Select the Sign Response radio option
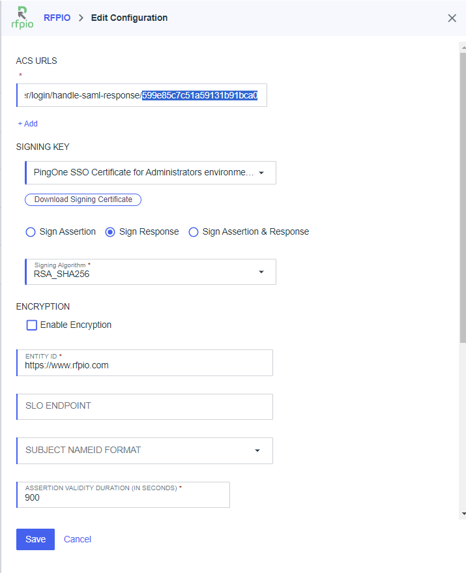466x573 pixels. click(110, 232)
